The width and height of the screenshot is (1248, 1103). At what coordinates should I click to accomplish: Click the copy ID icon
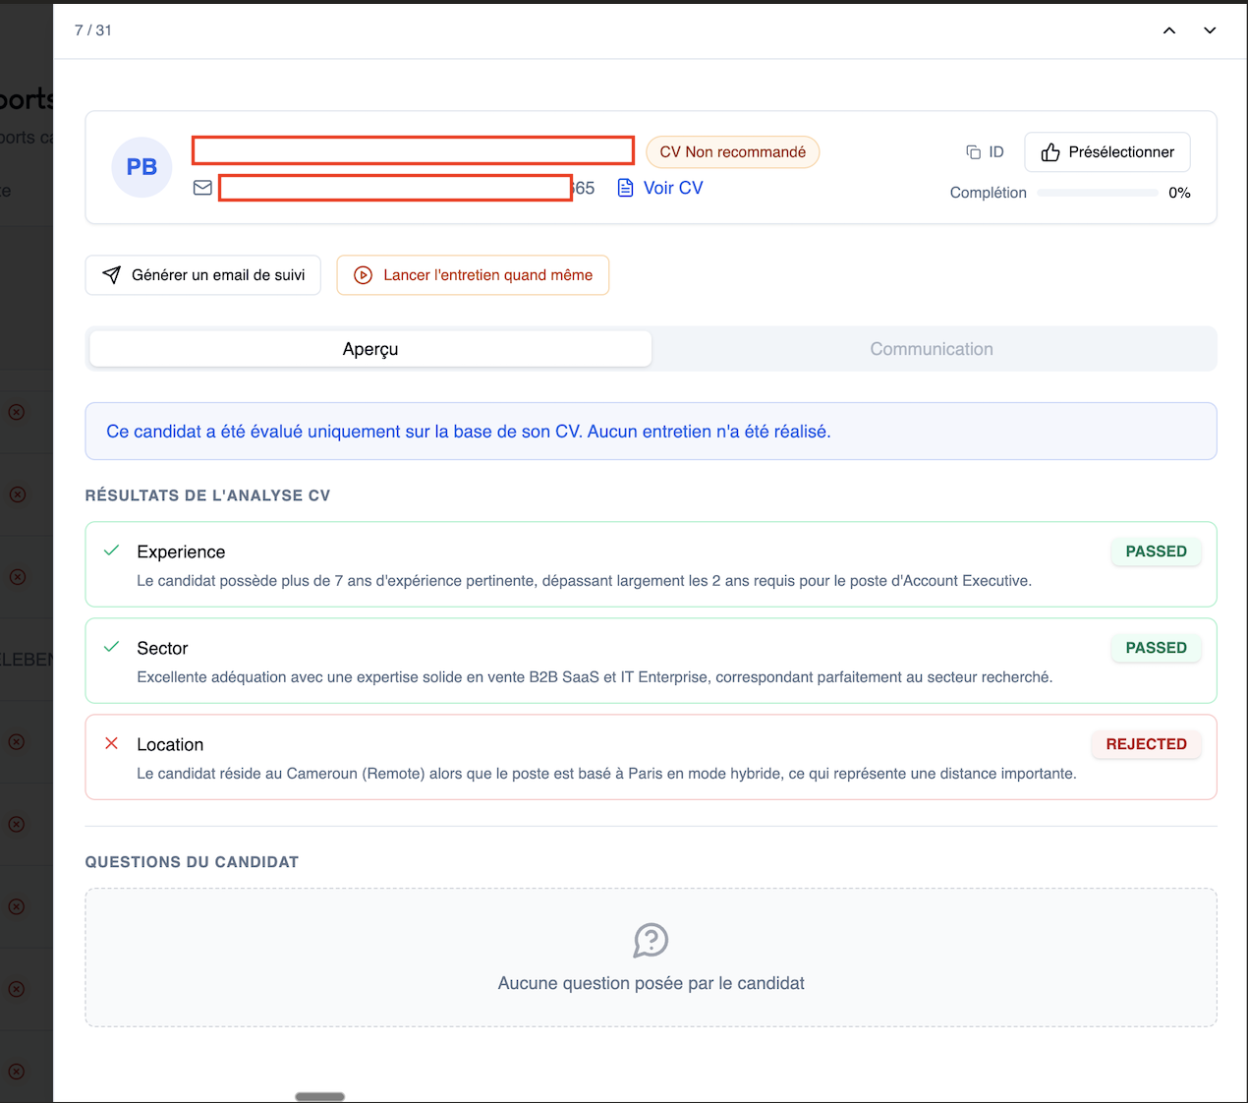tap(973, 152)
